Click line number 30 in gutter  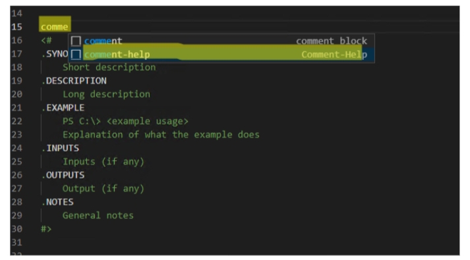(16, 229)
